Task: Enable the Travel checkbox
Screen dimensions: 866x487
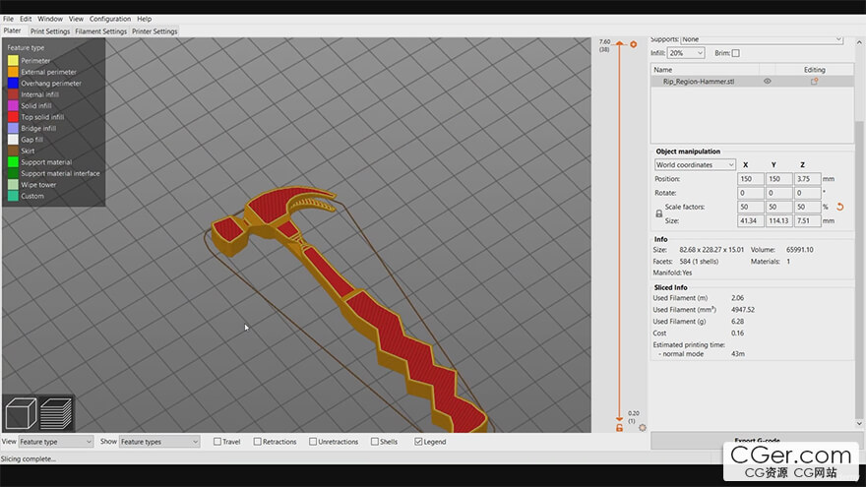Action: tap(218, 442)
